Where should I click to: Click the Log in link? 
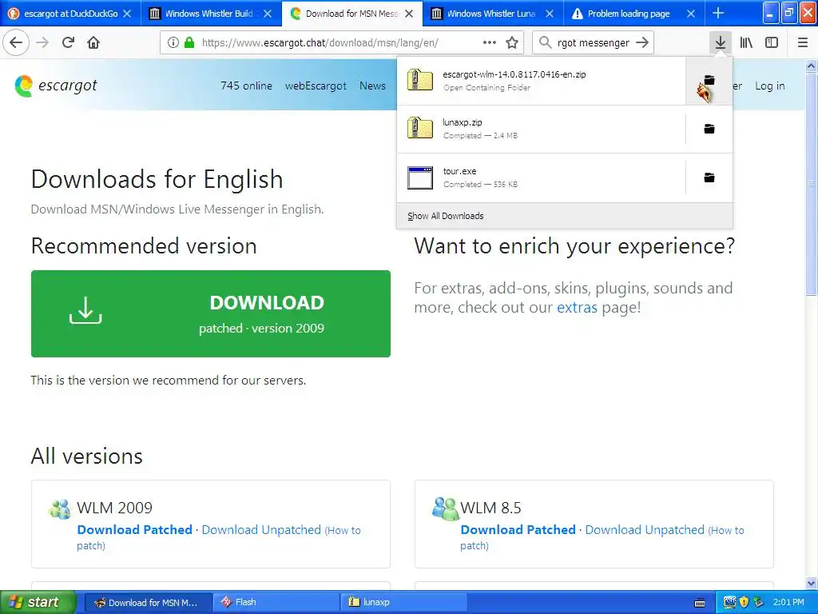(x=770, y=86)
